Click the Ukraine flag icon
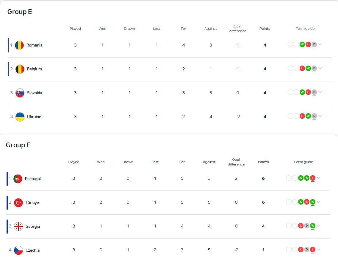Image resolution: width=338 pixels, height=257 pixels. 20,117
